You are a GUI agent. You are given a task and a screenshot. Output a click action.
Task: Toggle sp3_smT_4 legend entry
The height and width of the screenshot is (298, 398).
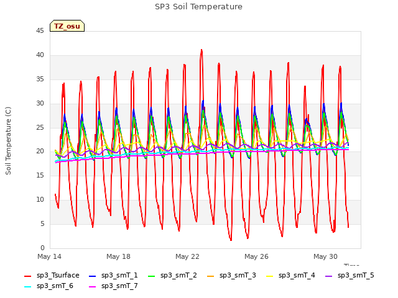click(290, 276)
